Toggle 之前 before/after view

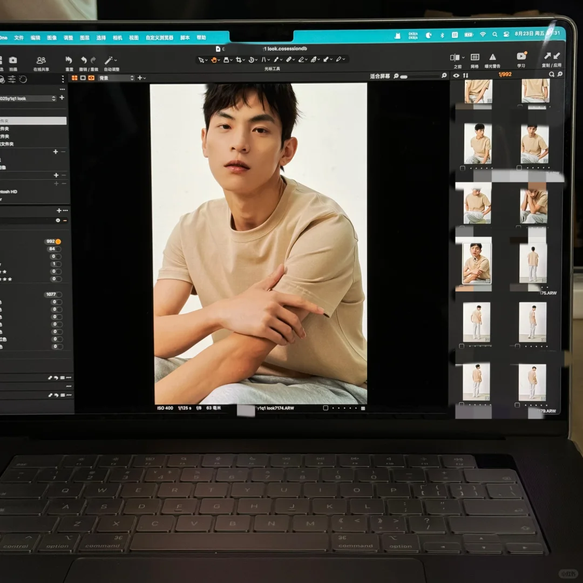[455, 57]
